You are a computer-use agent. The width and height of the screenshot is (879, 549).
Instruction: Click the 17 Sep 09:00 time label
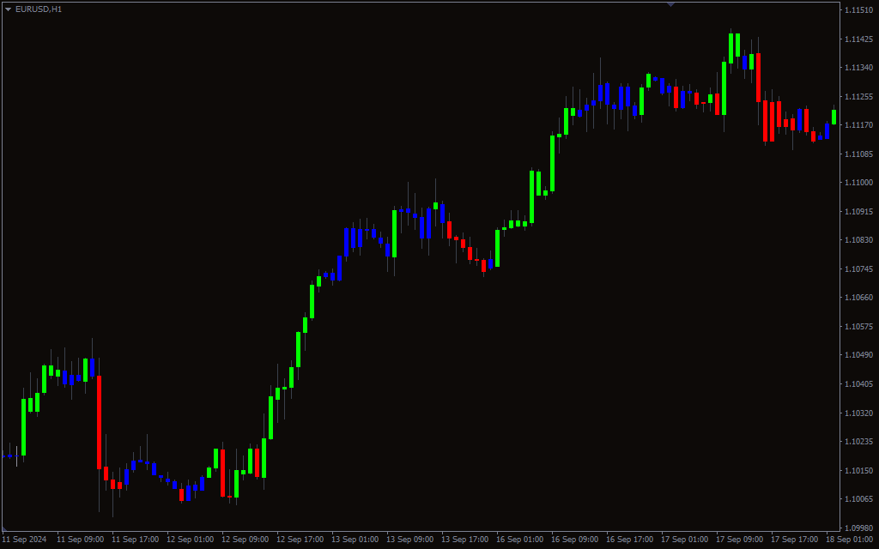pyautogui.click(x=740, y=540)
